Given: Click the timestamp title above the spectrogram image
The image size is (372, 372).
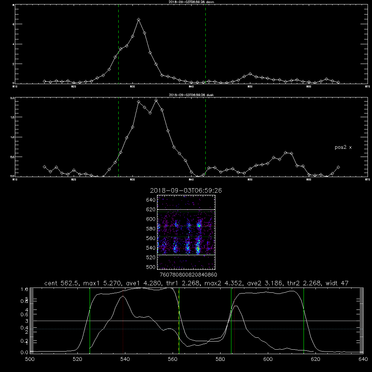Looking at the screenshot, I should (x=186, y=190).
